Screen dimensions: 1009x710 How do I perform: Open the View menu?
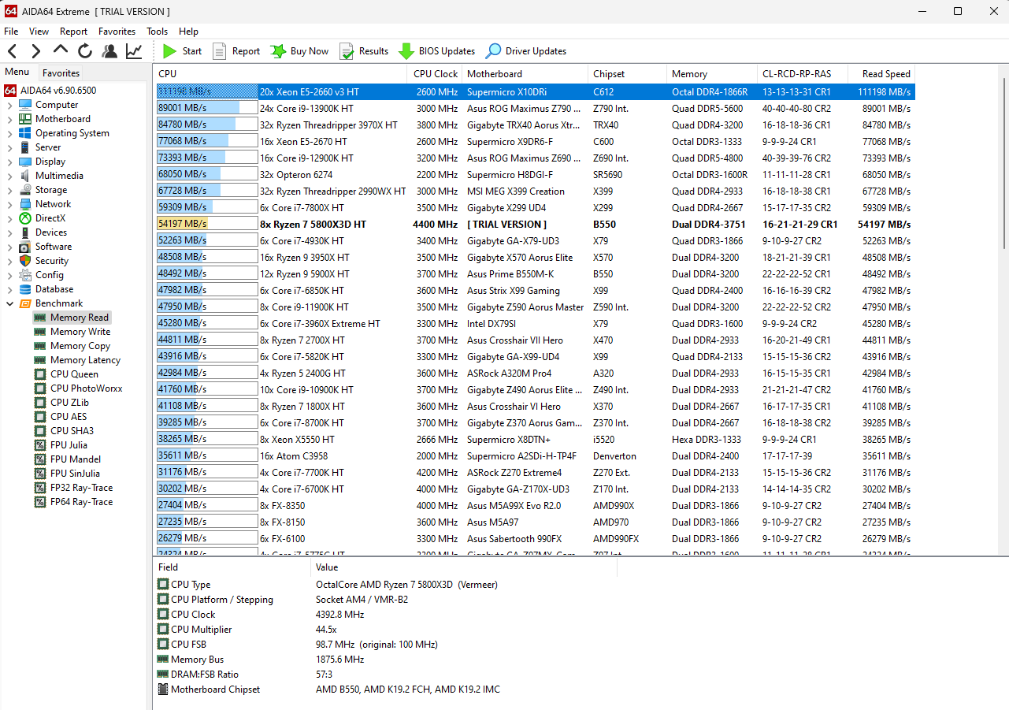pyautogui.click(x=39, y=32)
